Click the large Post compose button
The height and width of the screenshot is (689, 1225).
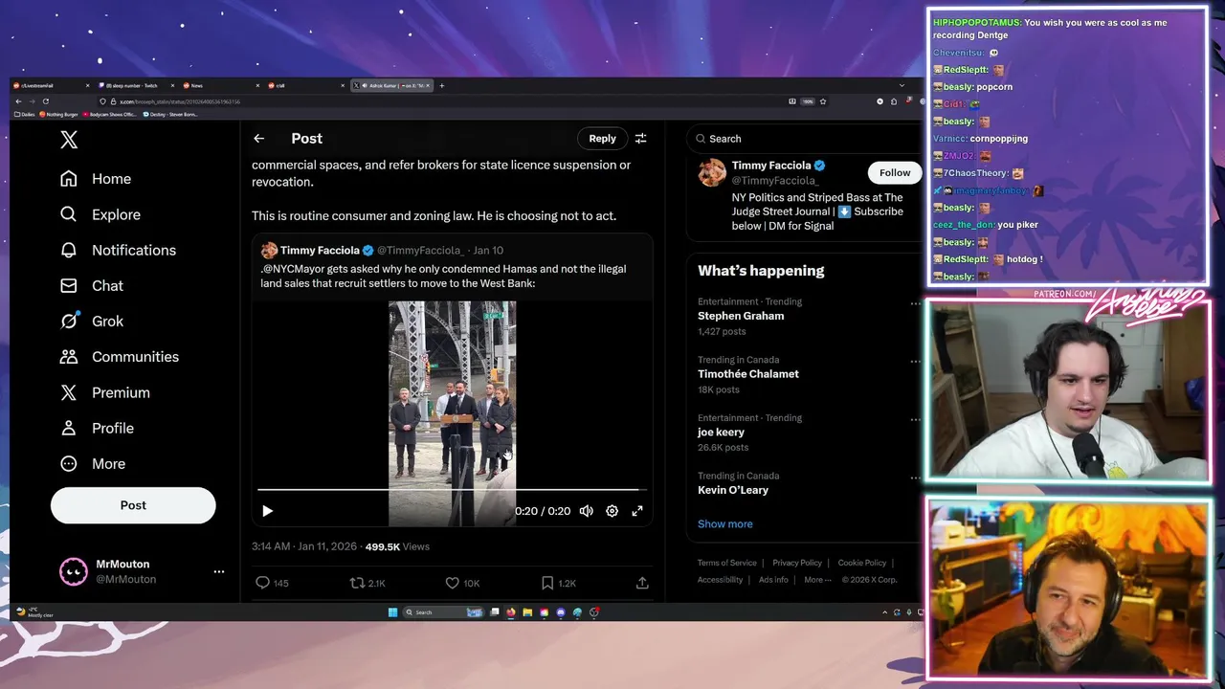[x=133, y=505]
